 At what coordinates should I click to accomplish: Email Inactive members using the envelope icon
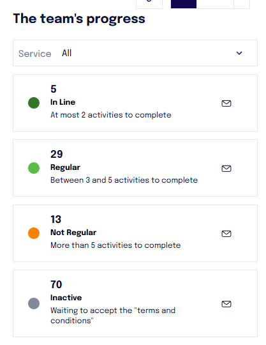pyautogui.click(x=226, y=304)
